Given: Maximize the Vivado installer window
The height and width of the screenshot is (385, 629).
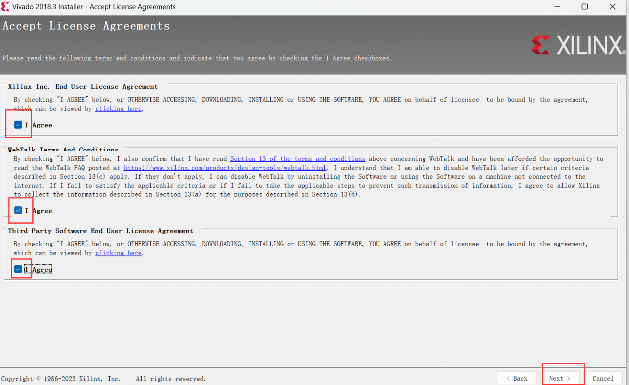Looking at the screenshot, I should 584,7.
